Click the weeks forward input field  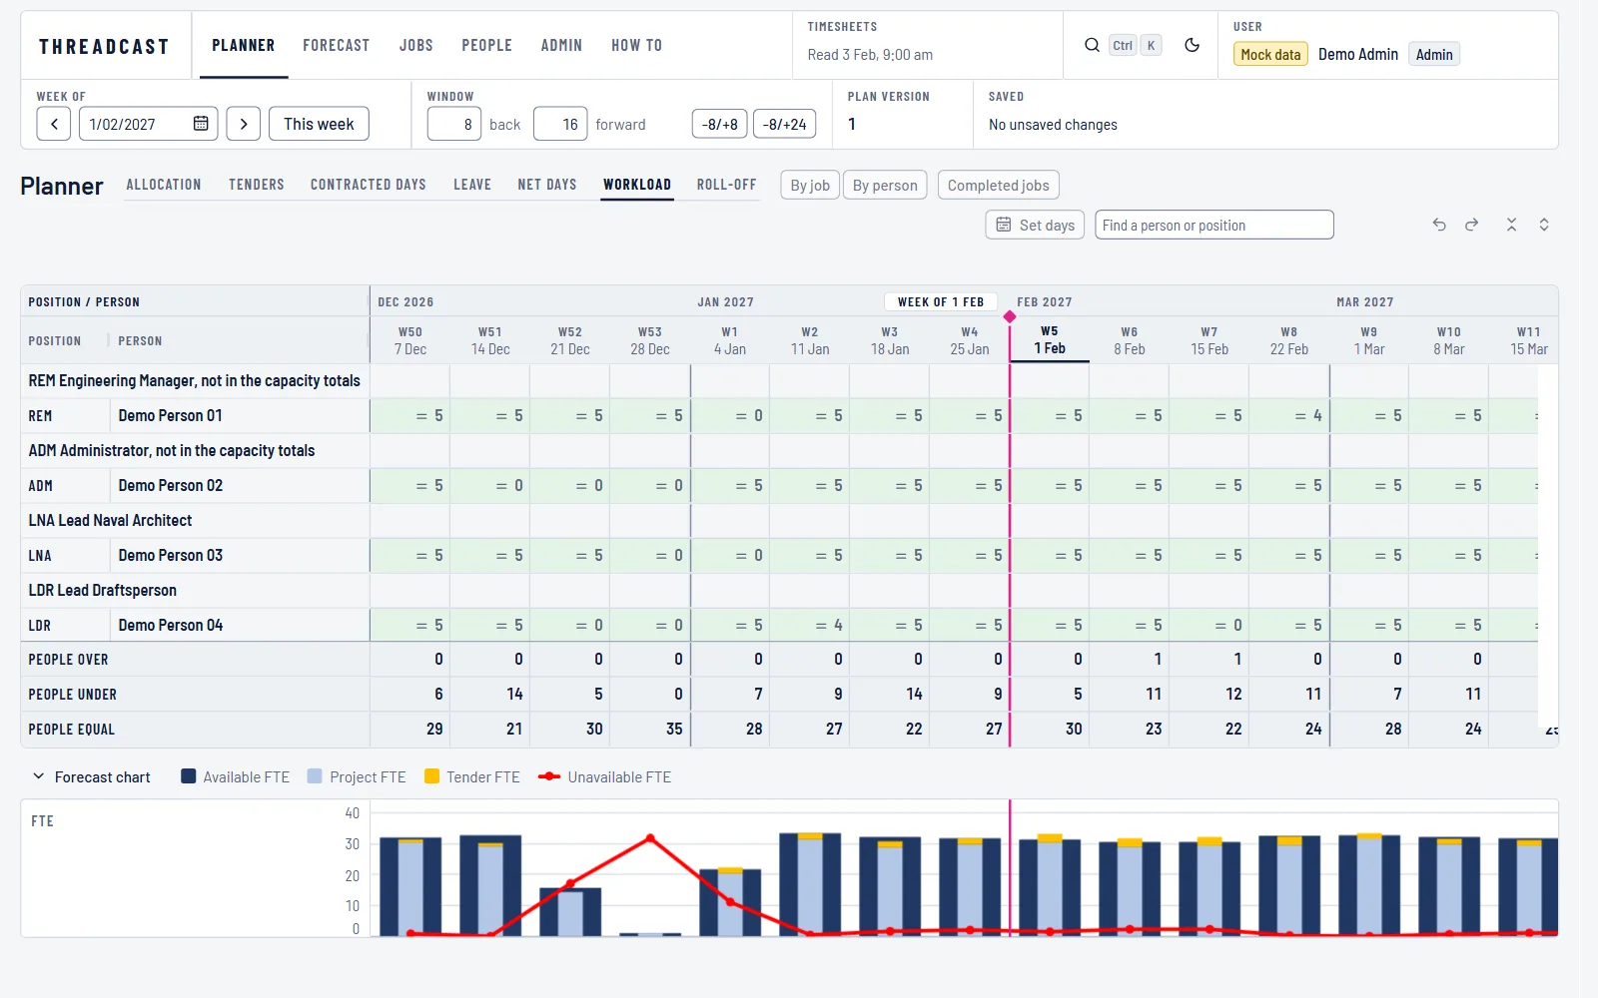[560, 124]
